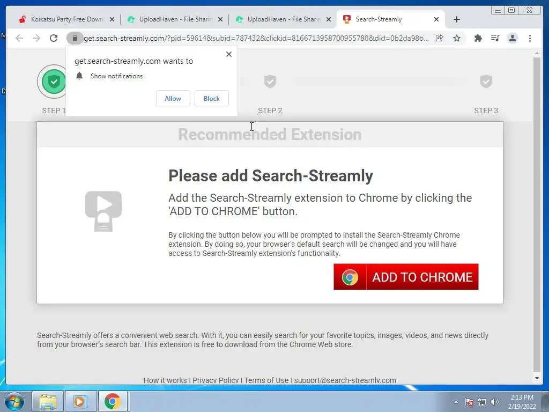Close the notification permission popup

228,54
